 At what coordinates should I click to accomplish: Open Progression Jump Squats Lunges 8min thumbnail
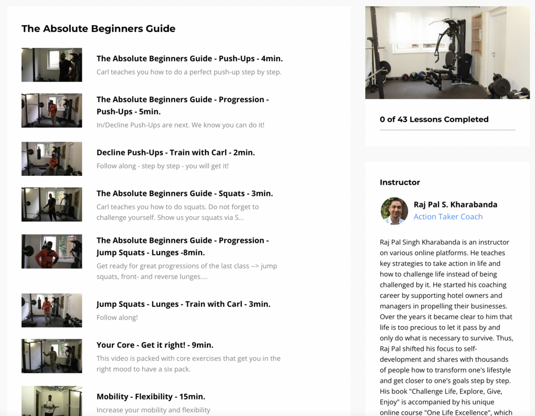click(x=52, y=251)
